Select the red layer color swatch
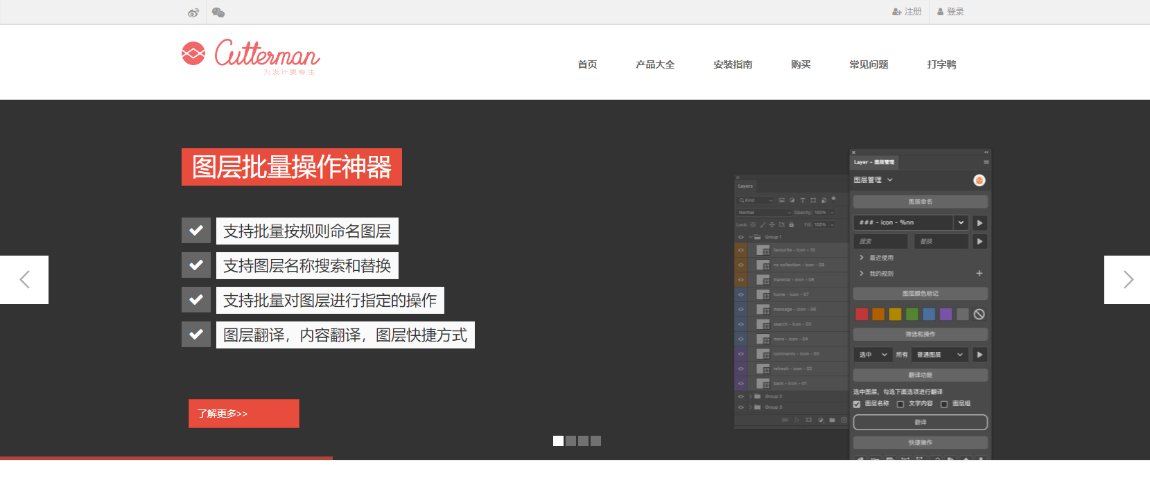This screenshot has width=1150, height=478. pyautogui.click(x=862, y=315)
